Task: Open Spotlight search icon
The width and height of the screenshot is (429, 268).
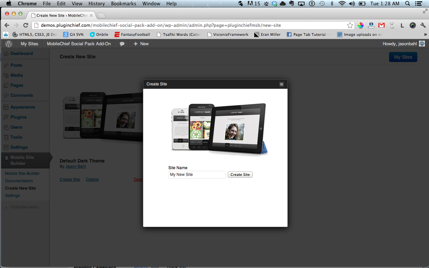Action: click(408, 4)
